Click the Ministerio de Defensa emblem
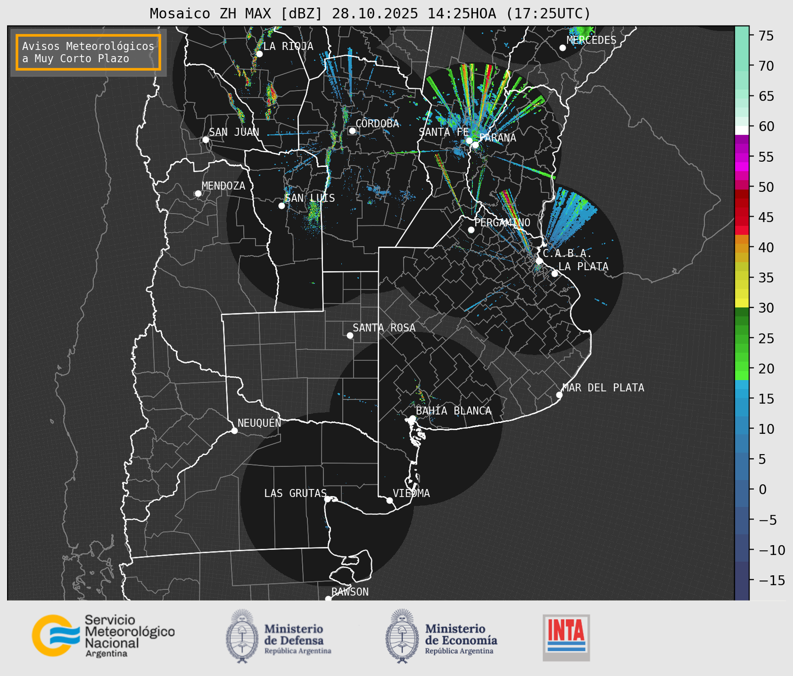793x676 pixels. tap(242, 636)
